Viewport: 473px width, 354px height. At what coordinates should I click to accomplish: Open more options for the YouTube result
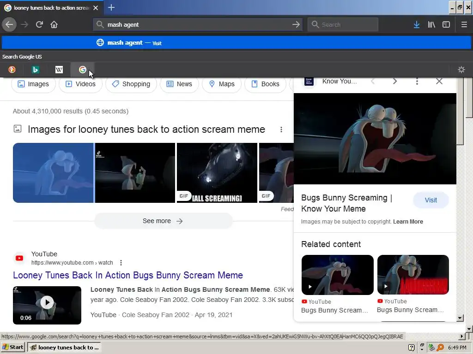coord(121,263)
